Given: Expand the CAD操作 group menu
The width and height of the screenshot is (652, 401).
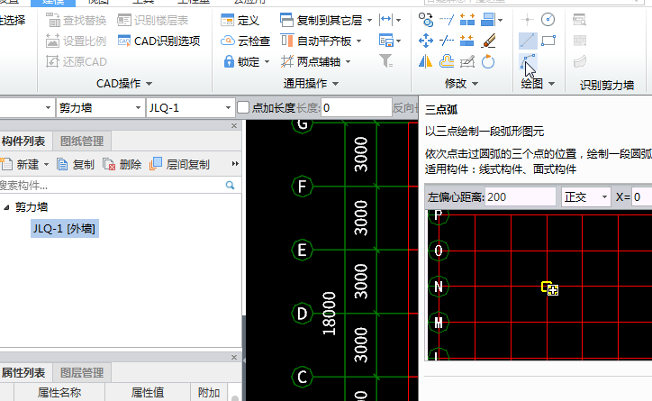Looking at the screenshot, I should point(124,84).
